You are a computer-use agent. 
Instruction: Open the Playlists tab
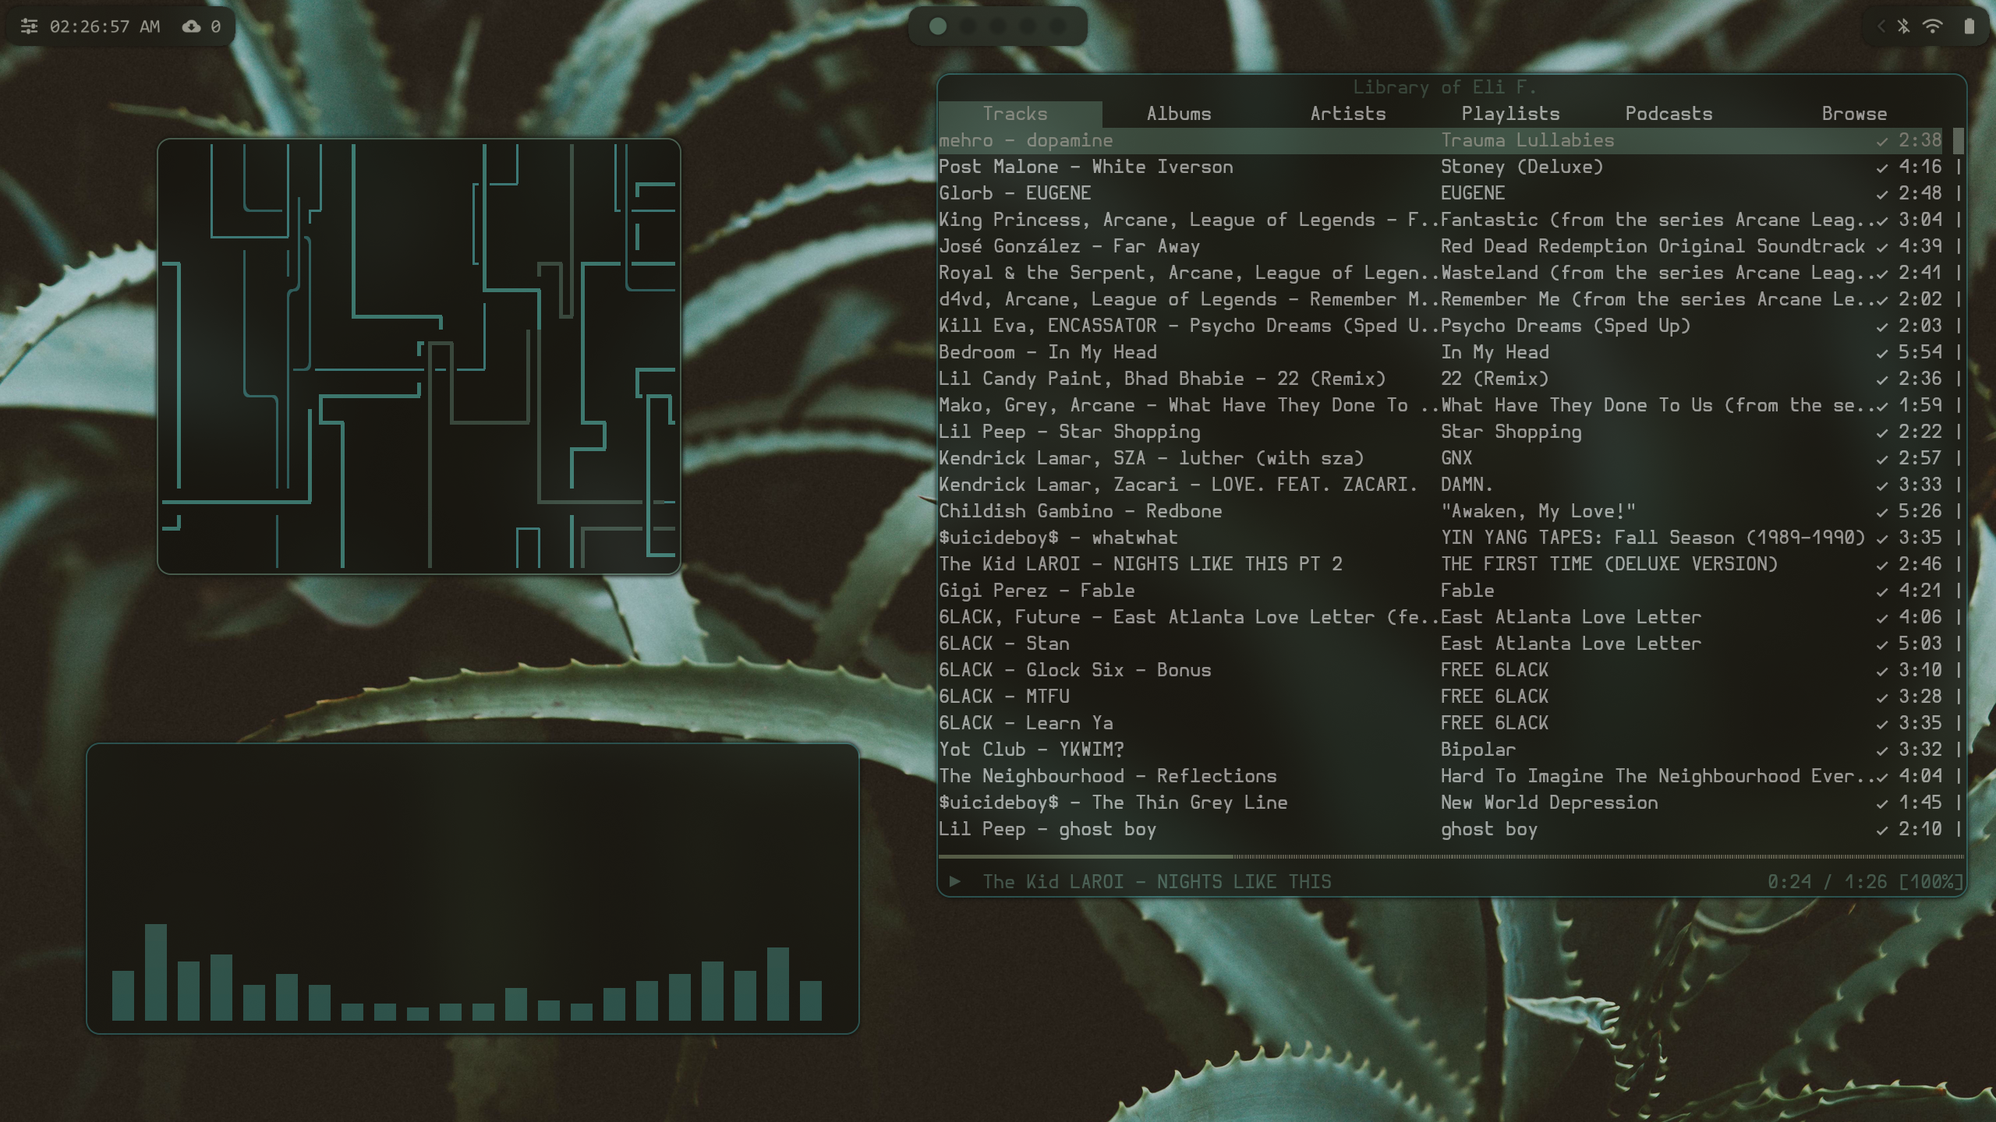[1510, 114]
